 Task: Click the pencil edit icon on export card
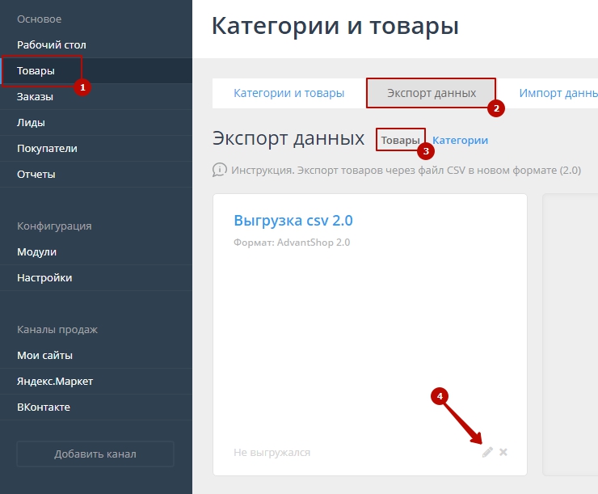487,452
